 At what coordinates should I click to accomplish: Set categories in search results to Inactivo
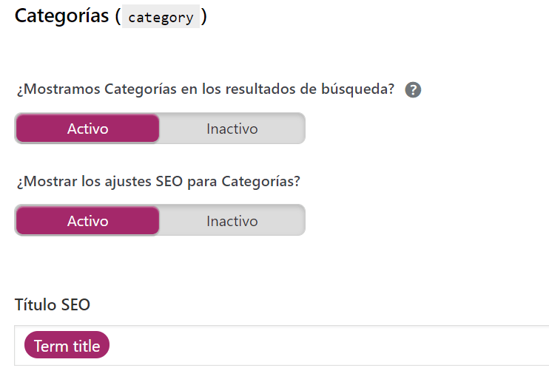click(x=232, y=129)
